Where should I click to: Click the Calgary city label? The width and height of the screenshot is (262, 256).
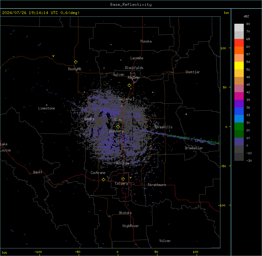122,183
